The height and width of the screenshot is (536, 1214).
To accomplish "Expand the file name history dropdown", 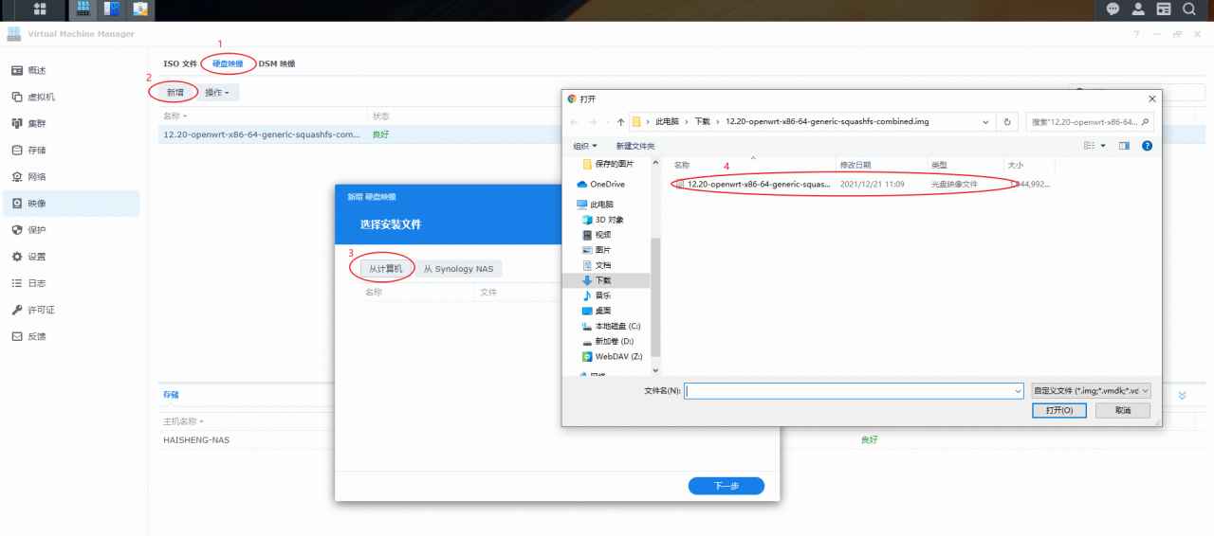I will [1017, 390].
